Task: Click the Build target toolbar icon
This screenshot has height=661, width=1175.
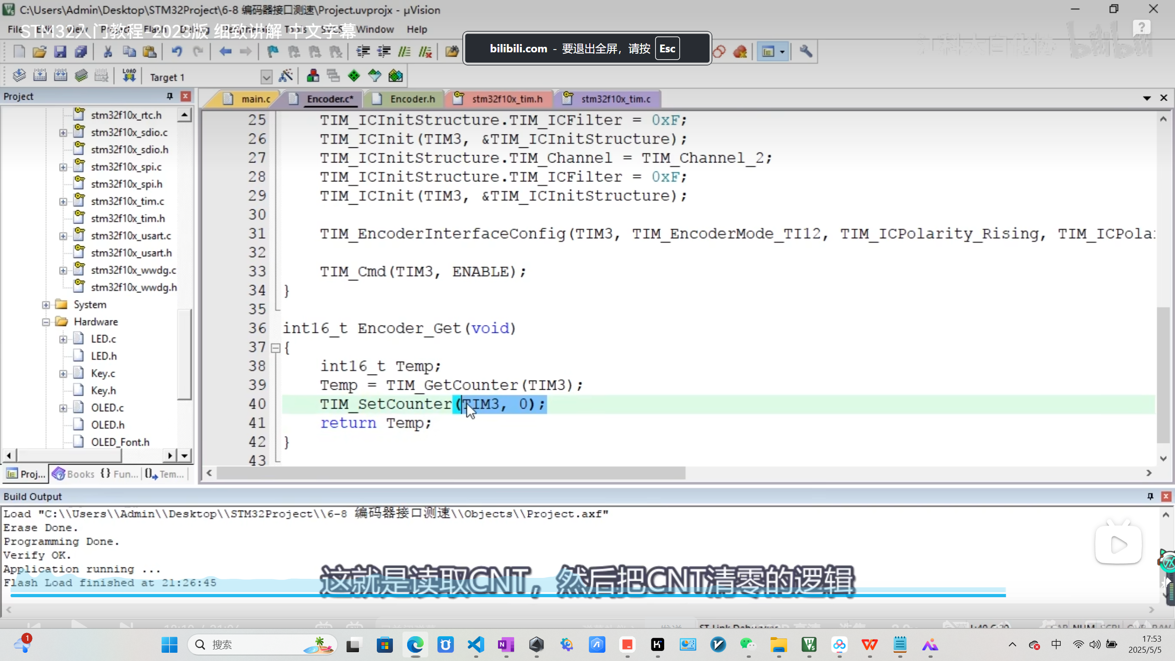Action: 40,75
